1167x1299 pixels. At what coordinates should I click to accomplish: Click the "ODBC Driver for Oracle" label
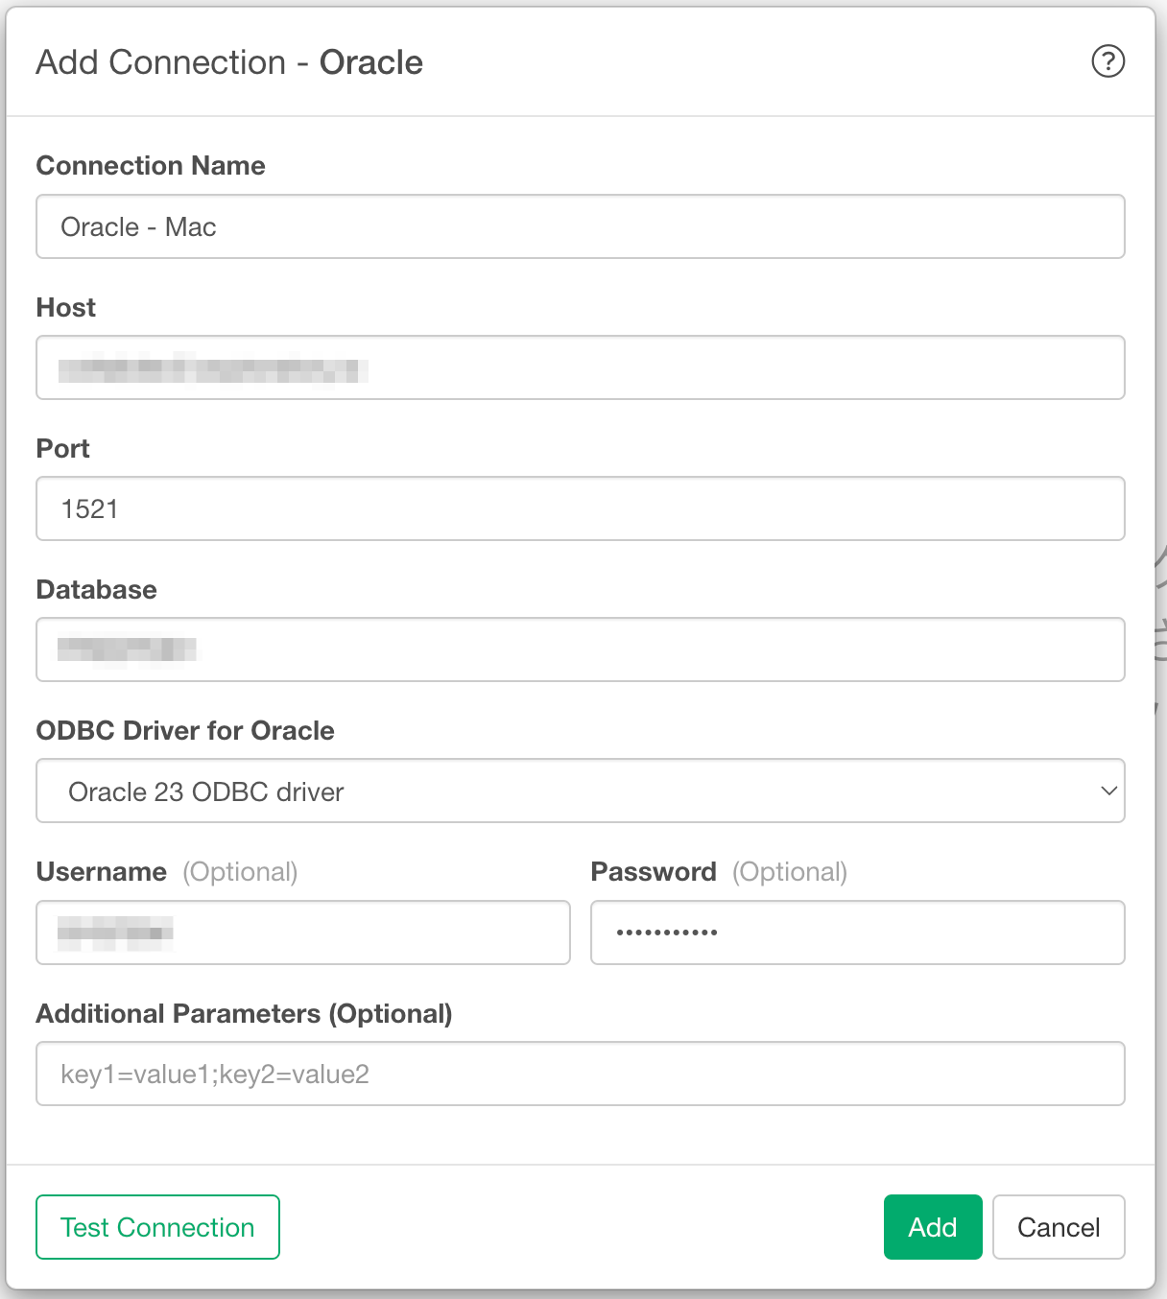click(x=185, y=731)
